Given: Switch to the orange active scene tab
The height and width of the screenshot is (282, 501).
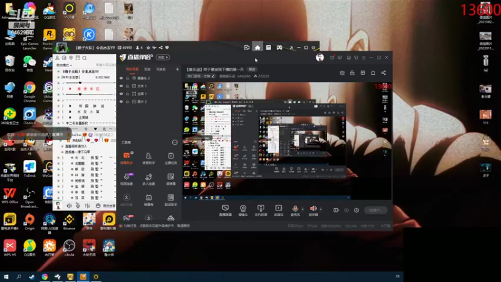Looking at the screenshot, I should click(132, 69).
